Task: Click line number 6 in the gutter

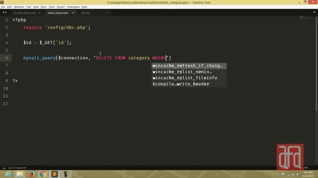Action: [6, 58]
